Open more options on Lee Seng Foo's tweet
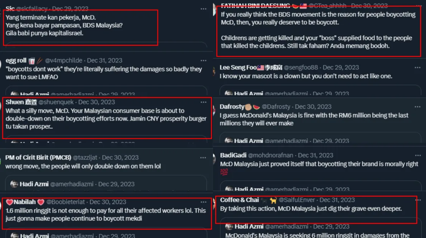This screenshot has height=238, width=426. (x=418, y=68)
